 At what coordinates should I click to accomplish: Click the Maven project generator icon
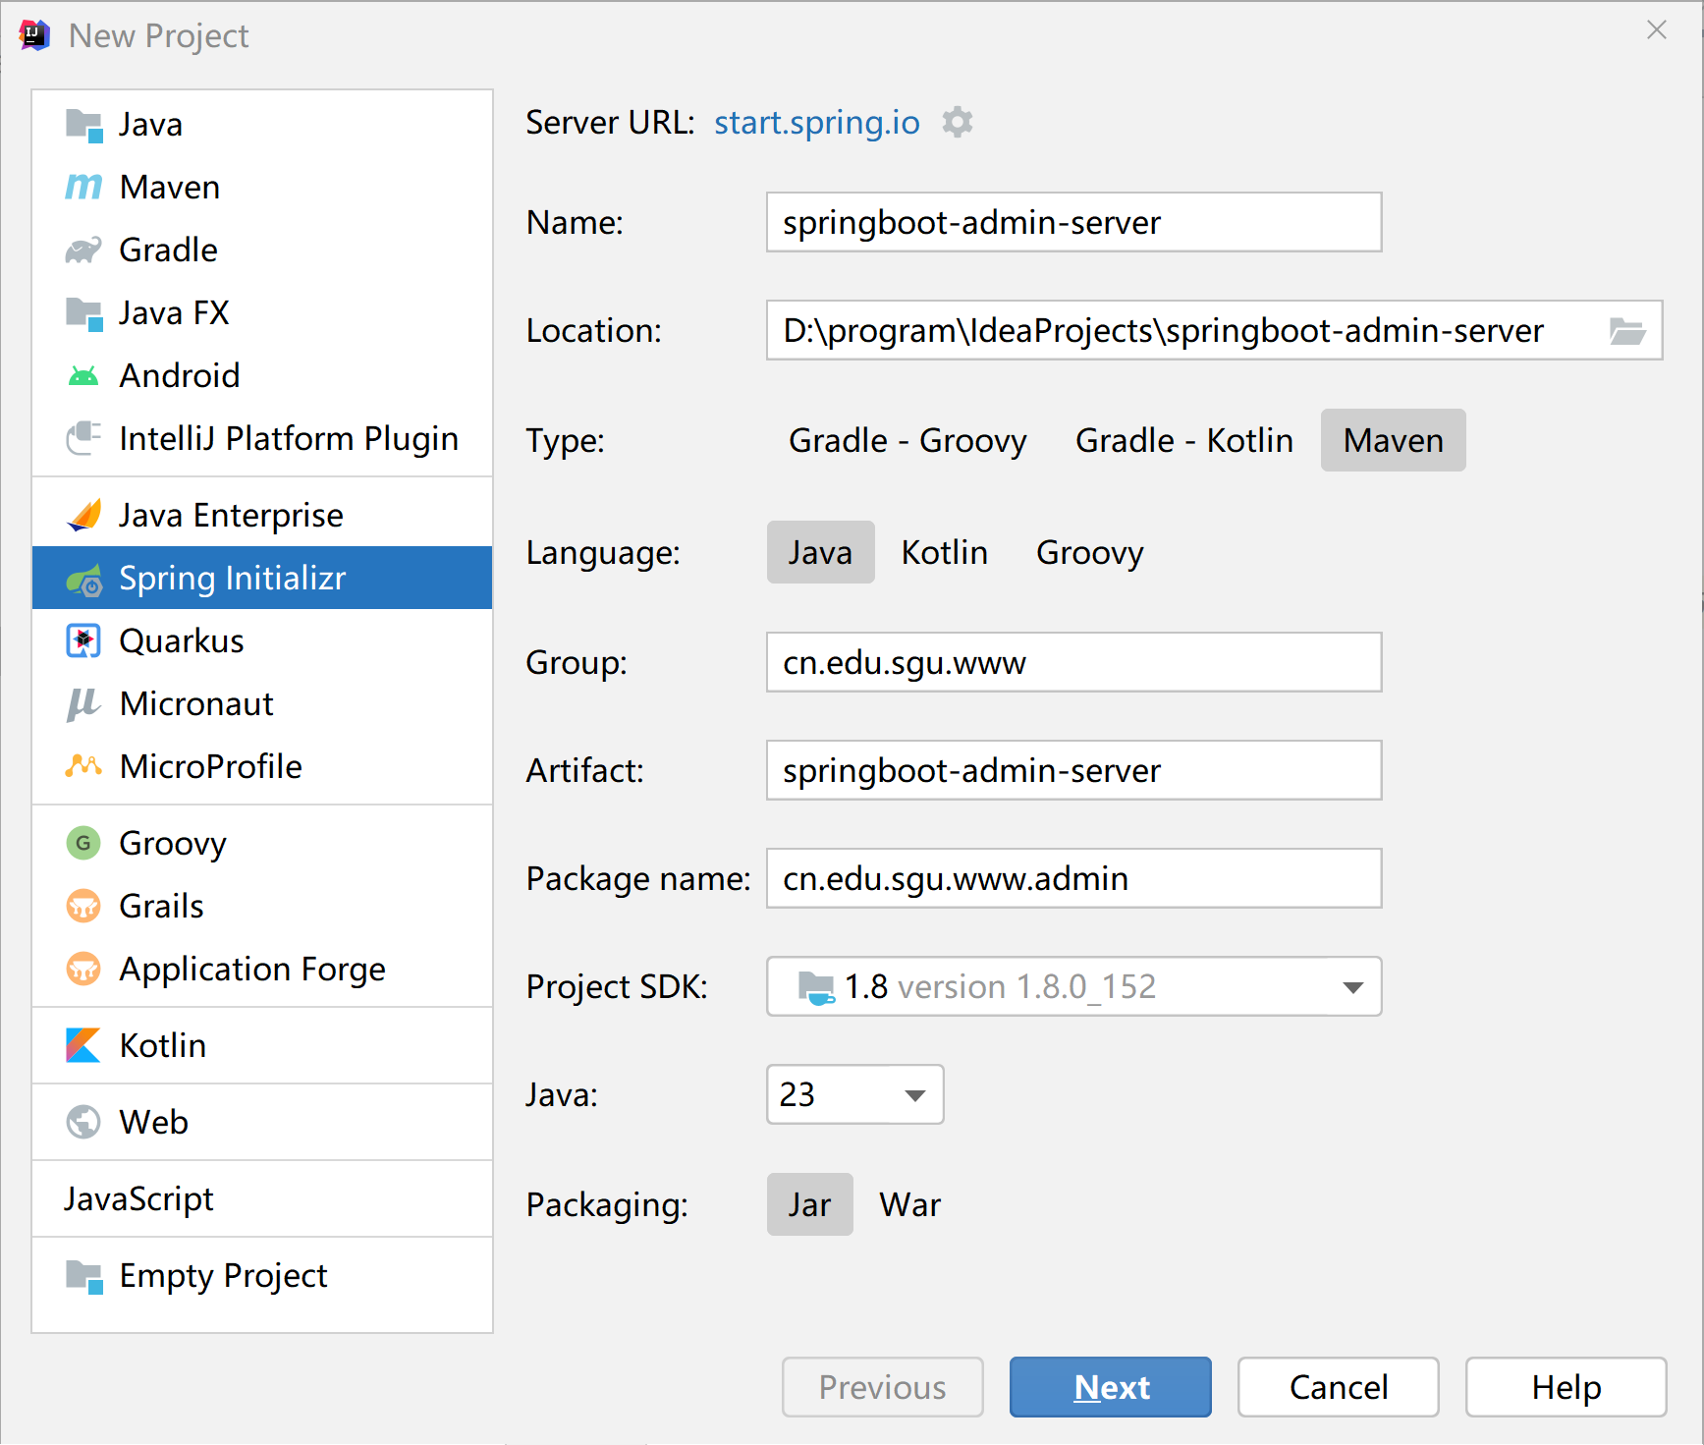[83, 187]
